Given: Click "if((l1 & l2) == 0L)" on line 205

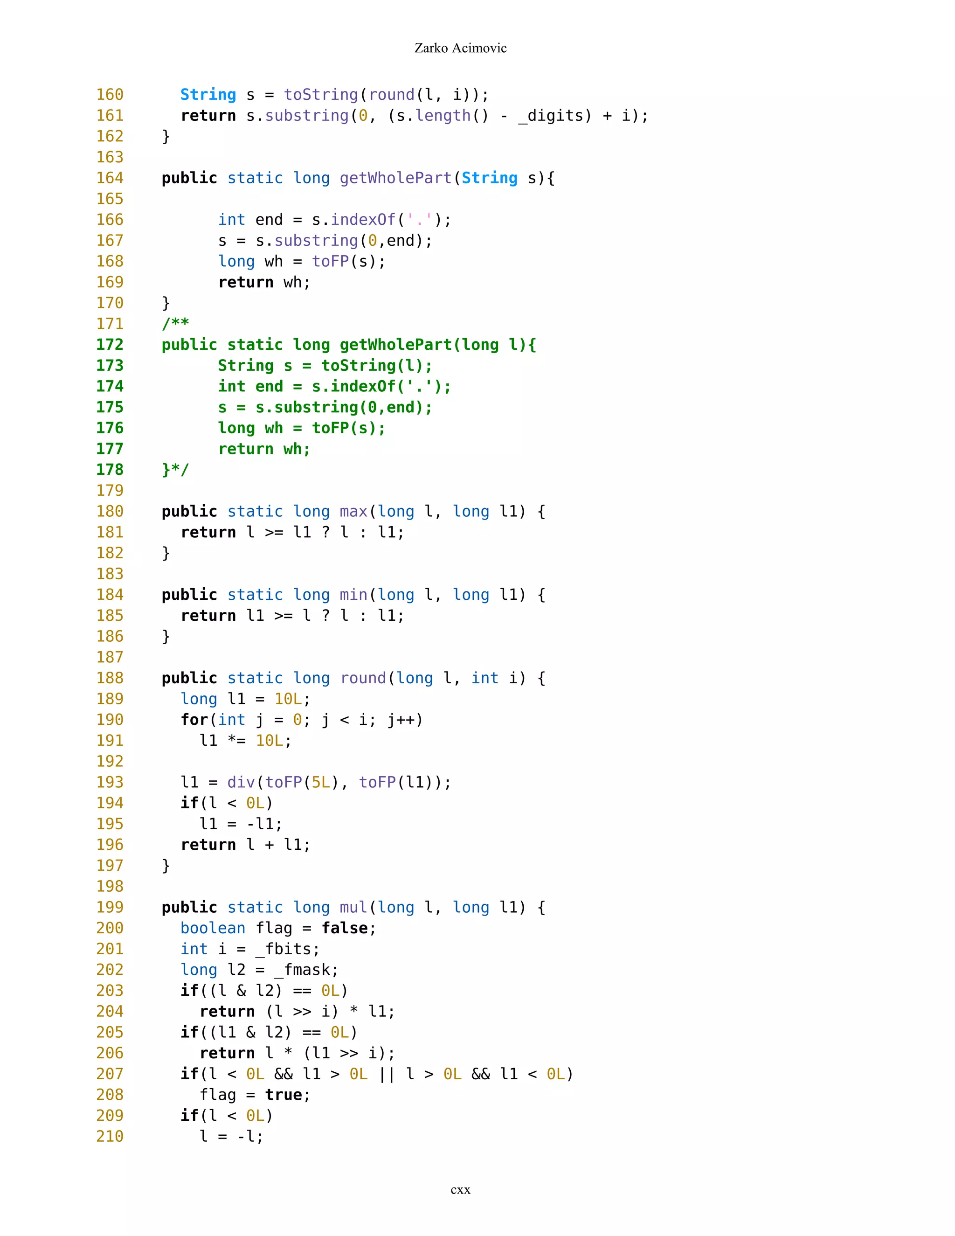Looking at the screenshot, I should click(x=270, y=1032).
